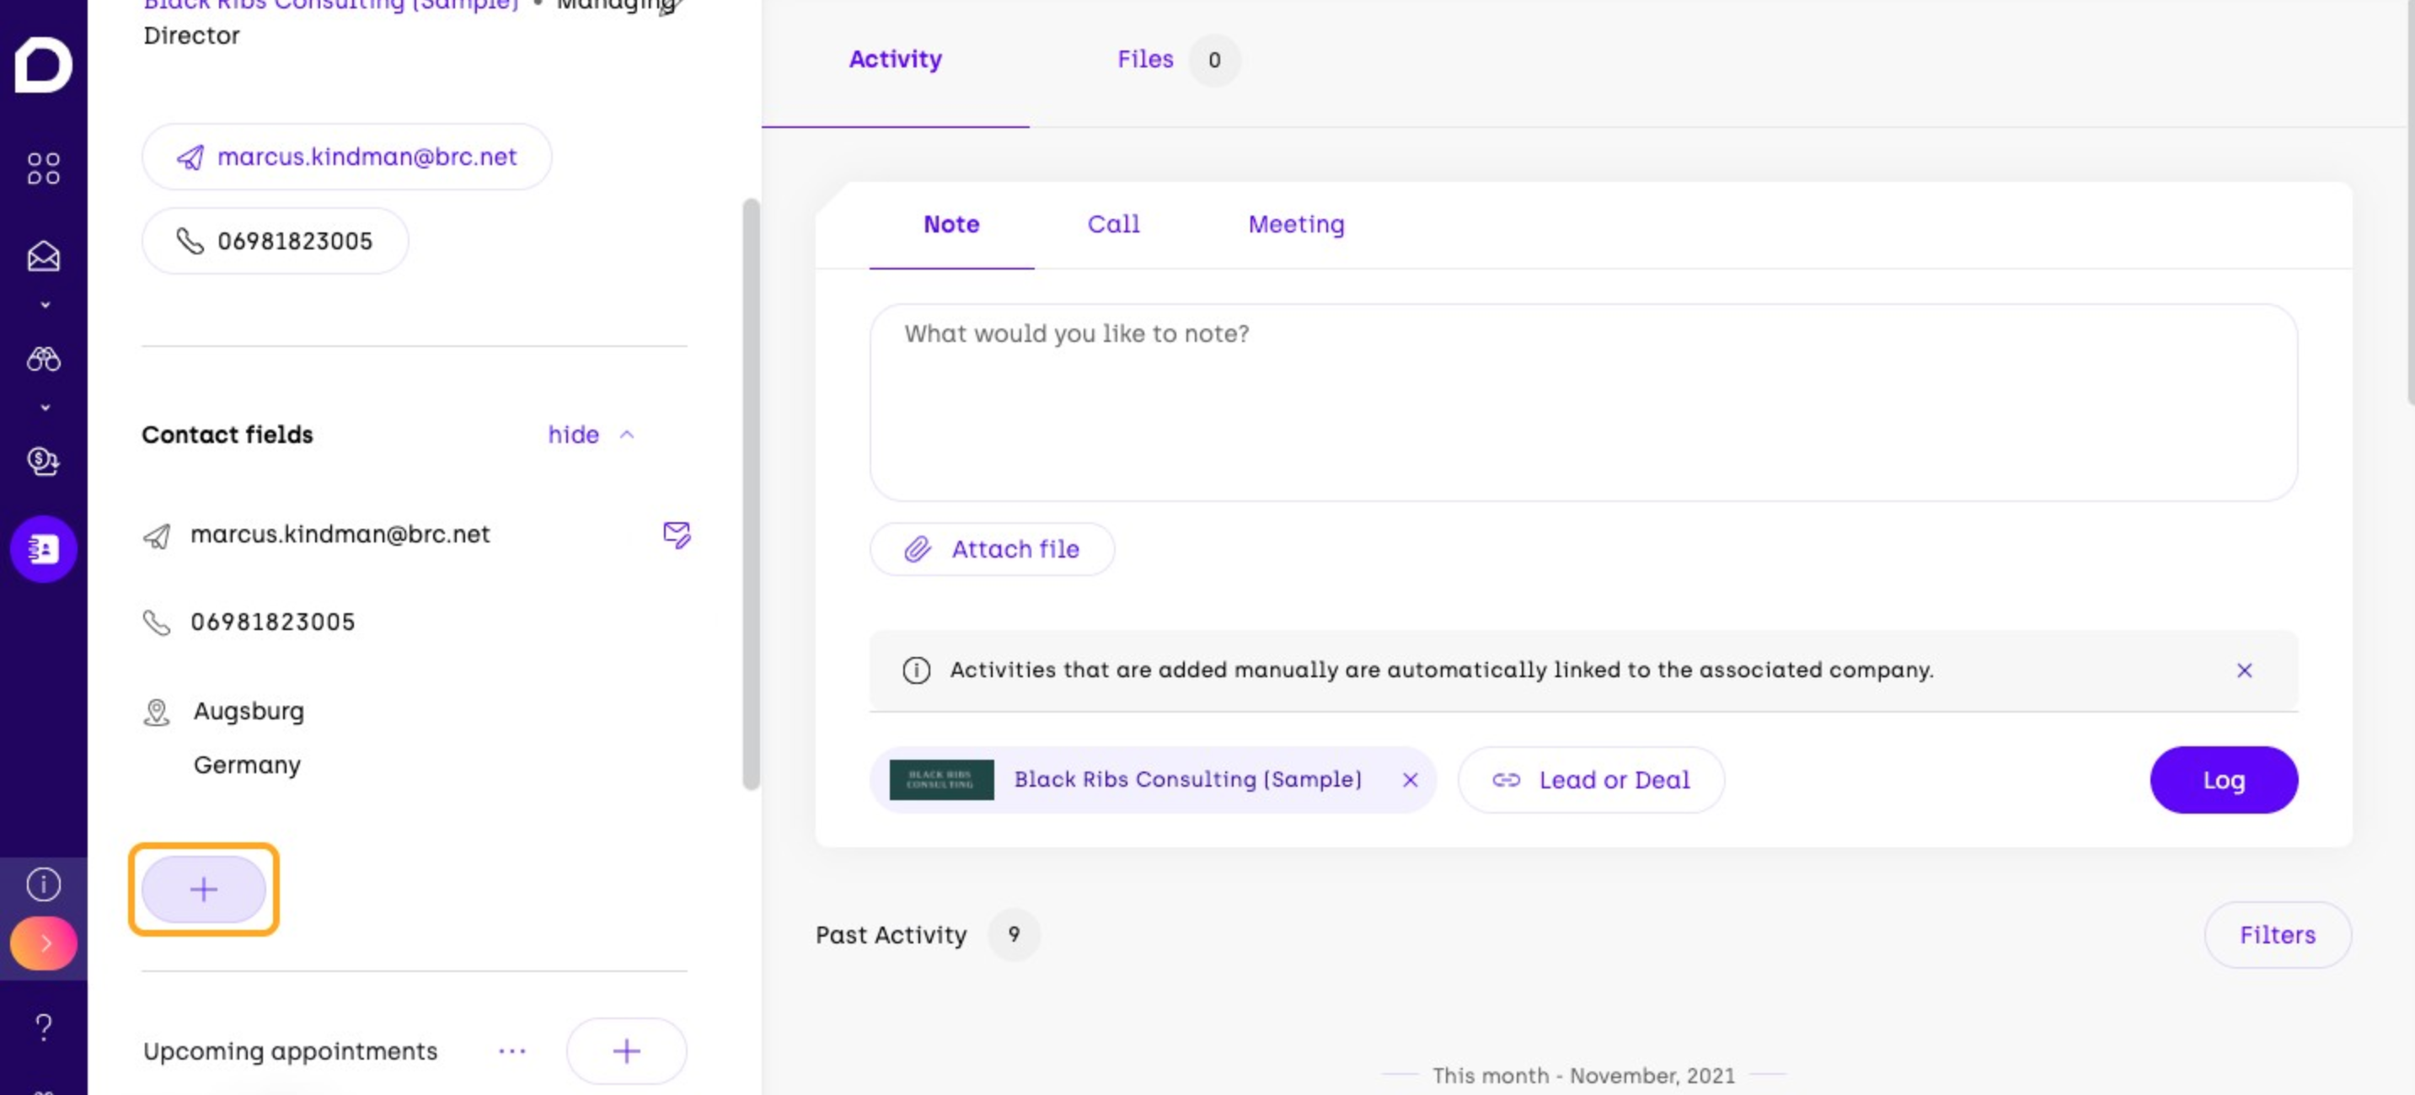Screen dimensions: 2415x1095
Task: Click the binoculars prospecting icon
Action: tap(43, 359)
